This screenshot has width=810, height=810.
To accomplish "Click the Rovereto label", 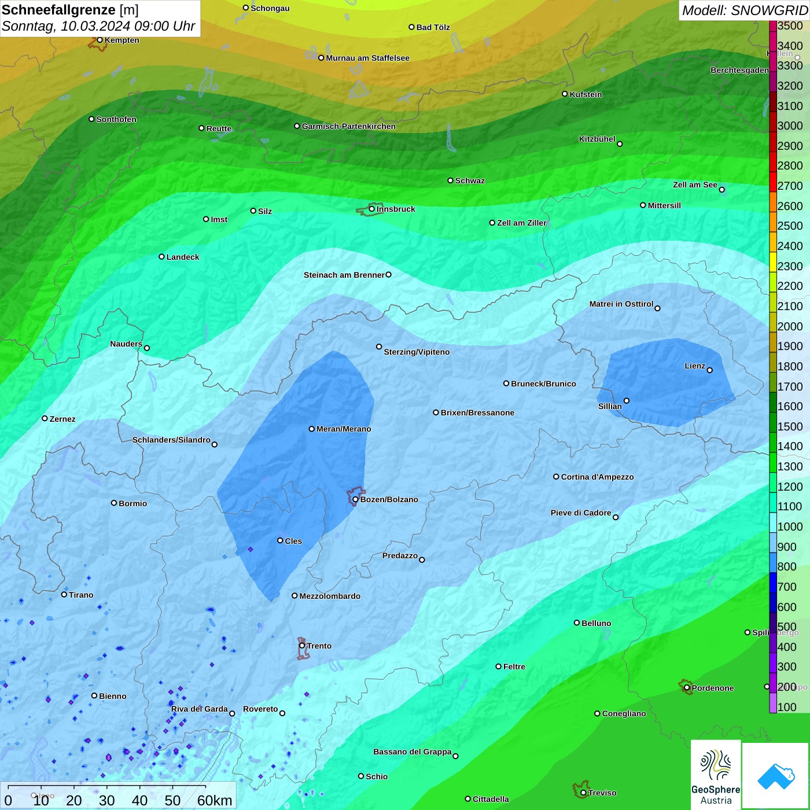I will (260, 709).
